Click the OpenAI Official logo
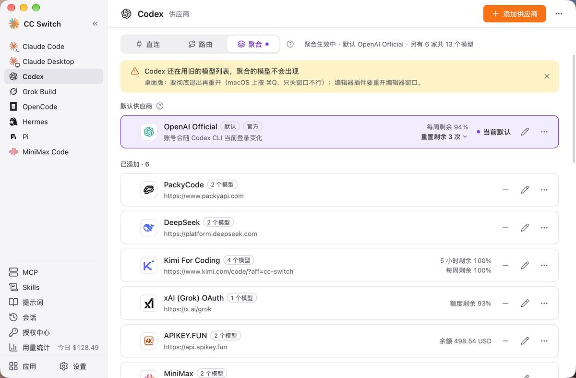Viewport: 576px width, 378px height. pyautogui.click(x=149, y=132)
